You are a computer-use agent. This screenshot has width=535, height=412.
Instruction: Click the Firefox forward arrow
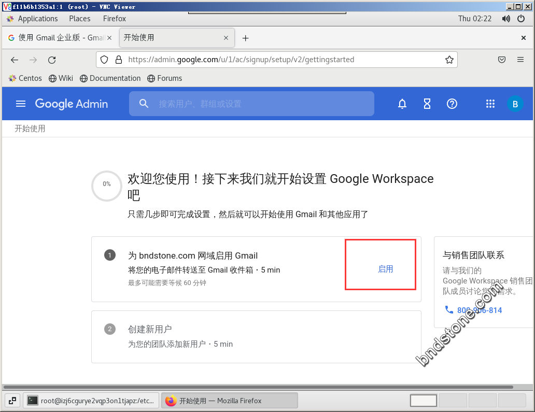33,60
